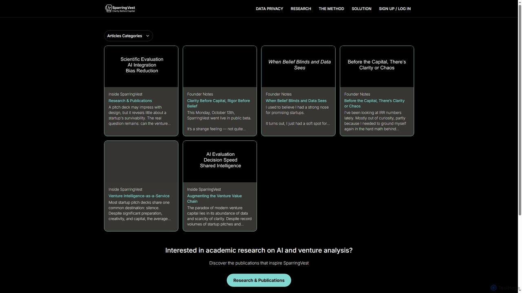Select the Solution nav item
The width and height of the screenshot is (522, 293).
click(x=361, y=9)
